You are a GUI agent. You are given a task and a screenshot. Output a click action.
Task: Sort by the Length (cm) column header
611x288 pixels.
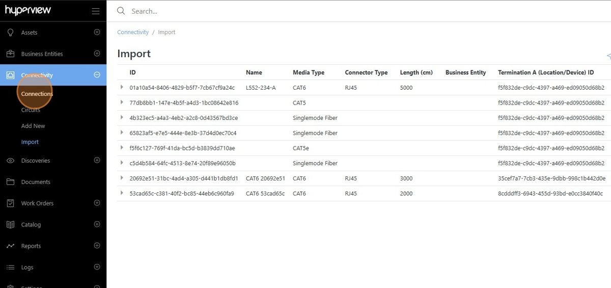tap(416, 72)
